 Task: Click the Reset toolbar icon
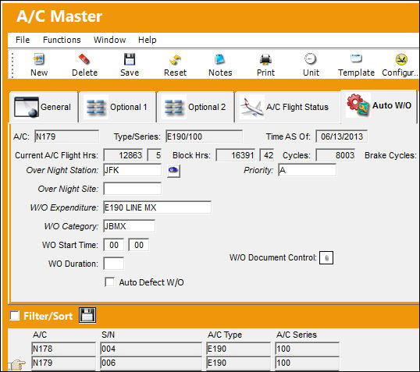coord(175,59)
